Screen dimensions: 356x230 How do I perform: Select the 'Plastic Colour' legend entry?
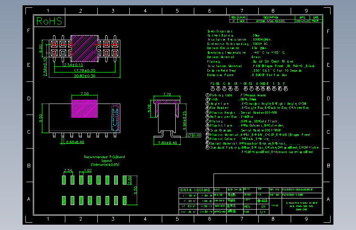(244, 139)
